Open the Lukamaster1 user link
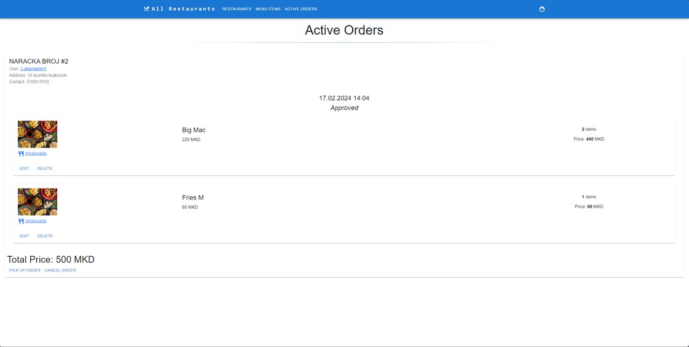 [34, 69]
